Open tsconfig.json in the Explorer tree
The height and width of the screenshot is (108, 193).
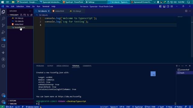click(x=20, y=27)
